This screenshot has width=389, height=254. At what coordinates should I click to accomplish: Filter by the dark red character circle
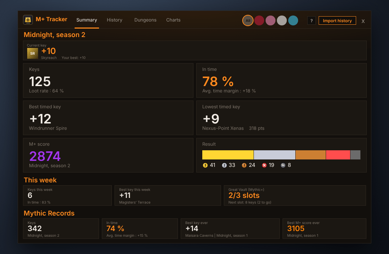pos(259,20)
